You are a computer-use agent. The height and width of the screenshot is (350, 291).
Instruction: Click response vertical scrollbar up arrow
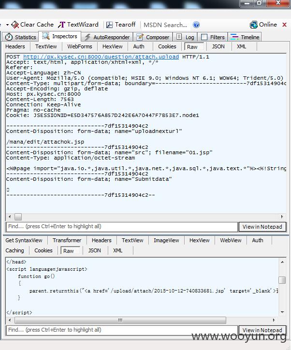[282, 262]
